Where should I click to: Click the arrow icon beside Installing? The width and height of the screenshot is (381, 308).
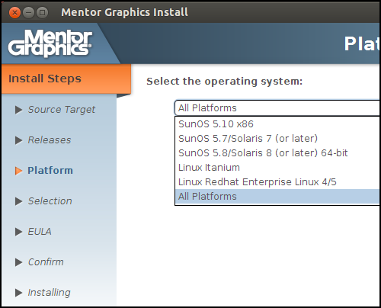click(x=18, y=293)
